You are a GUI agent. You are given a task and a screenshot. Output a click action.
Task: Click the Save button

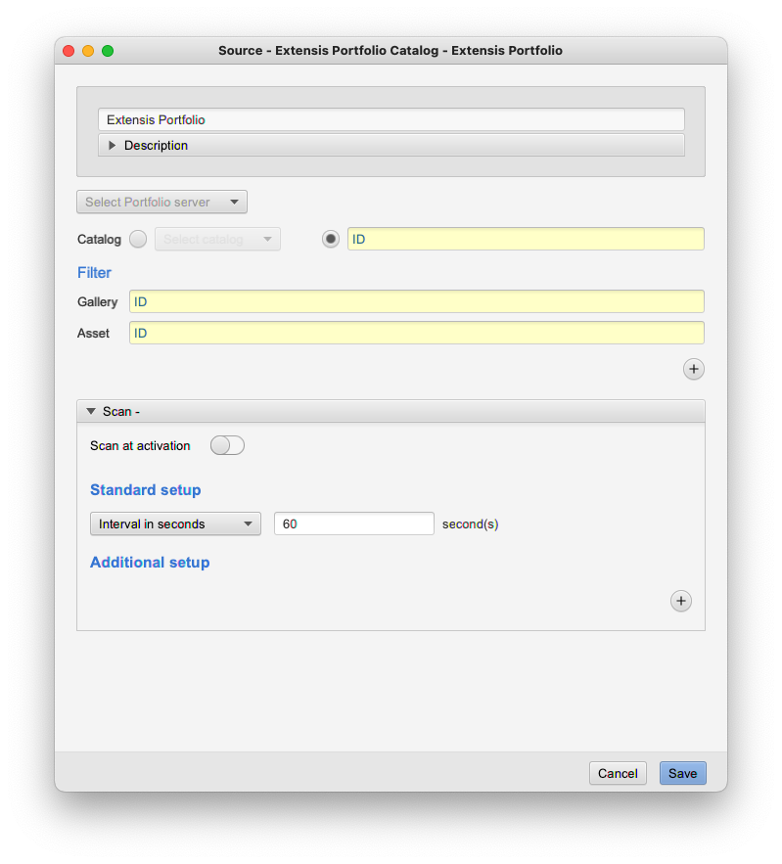682,773
